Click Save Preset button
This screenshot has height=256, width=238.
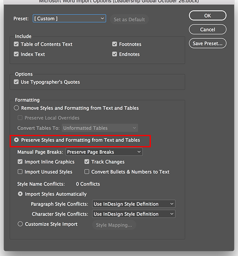click(208, 44)
